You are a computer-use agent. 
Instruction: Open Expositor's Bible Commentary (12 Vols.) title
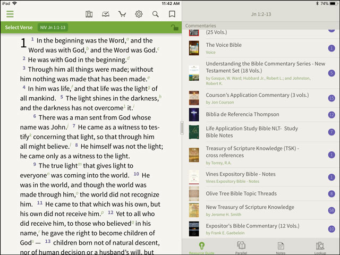(252, 226)
